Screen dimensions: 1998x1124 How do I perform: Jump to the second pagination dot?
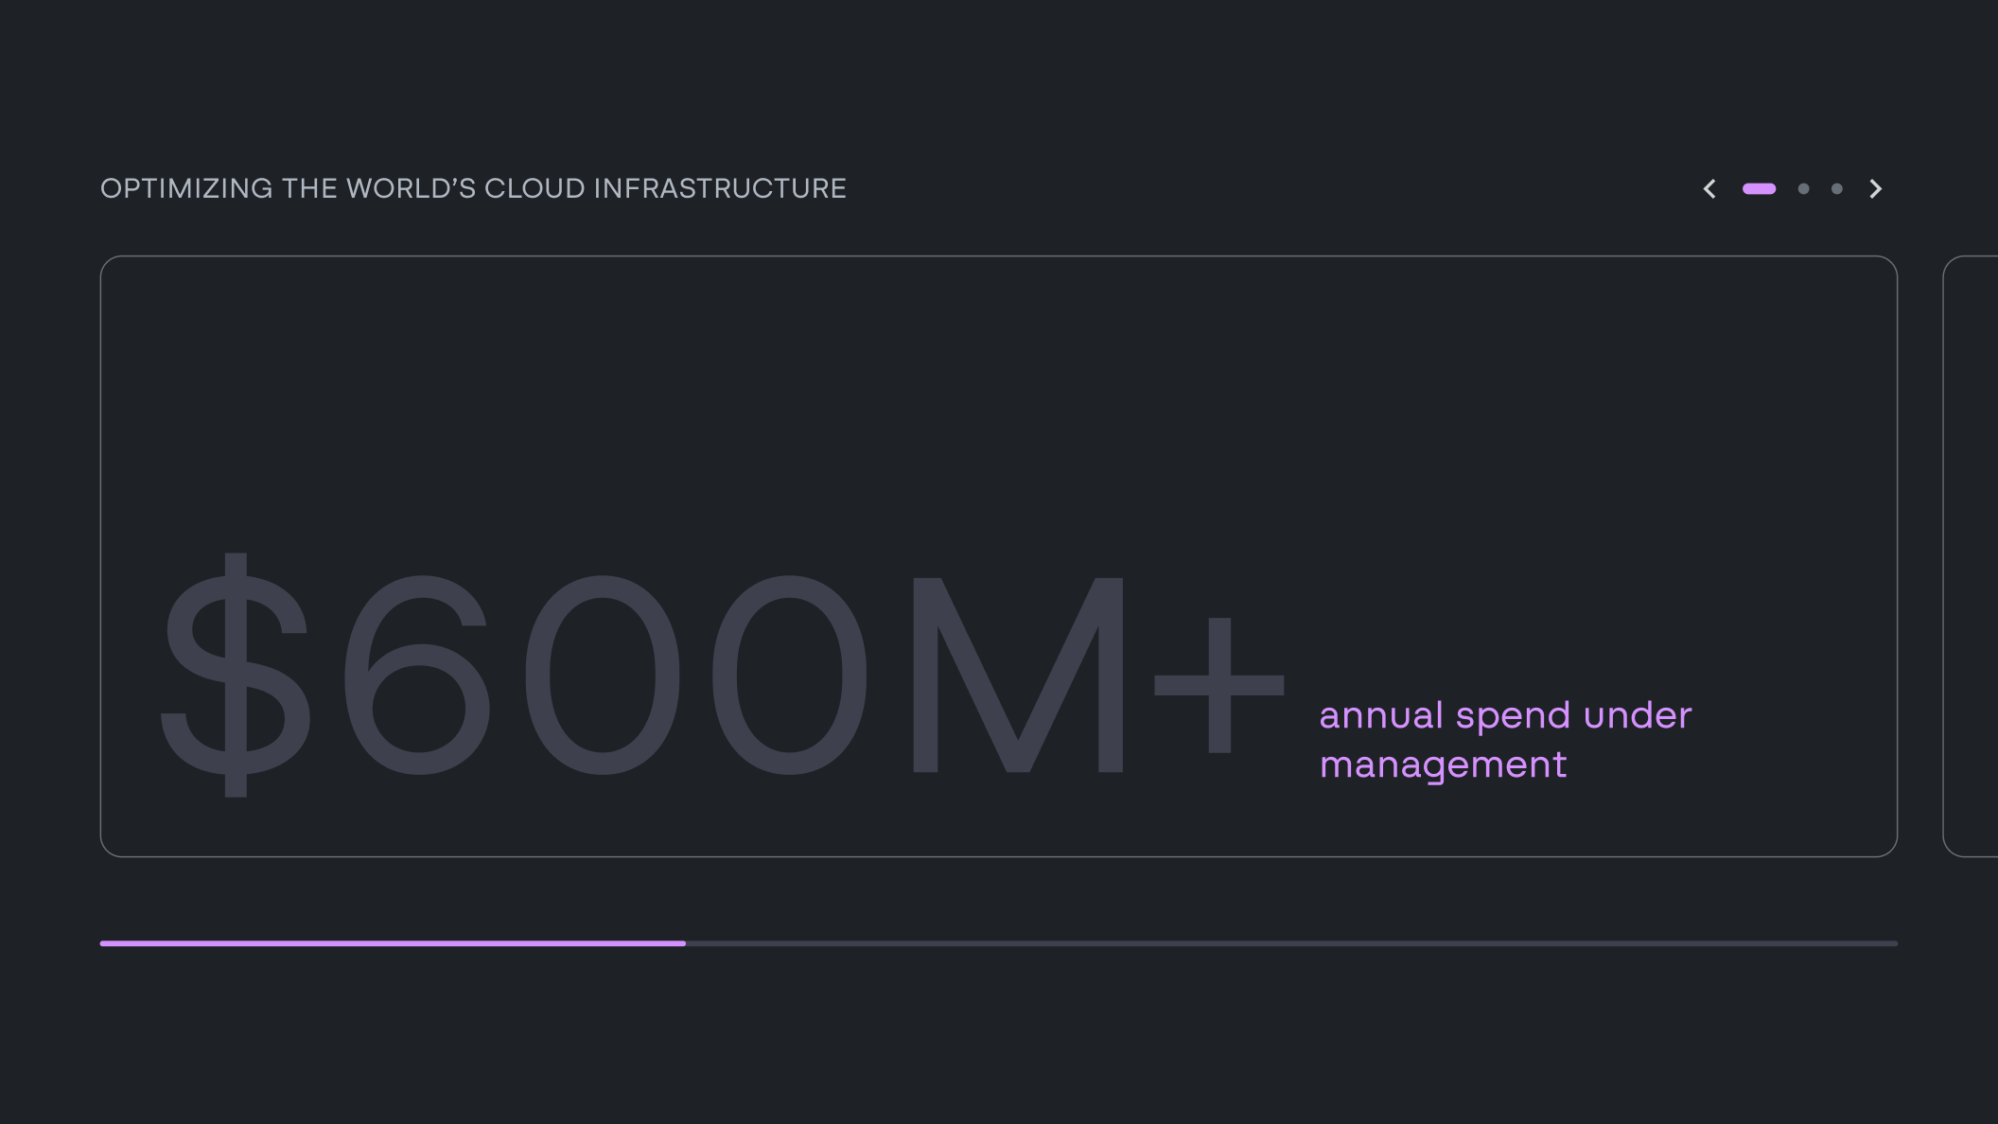pyautogui.click(x=1804, y=189)
